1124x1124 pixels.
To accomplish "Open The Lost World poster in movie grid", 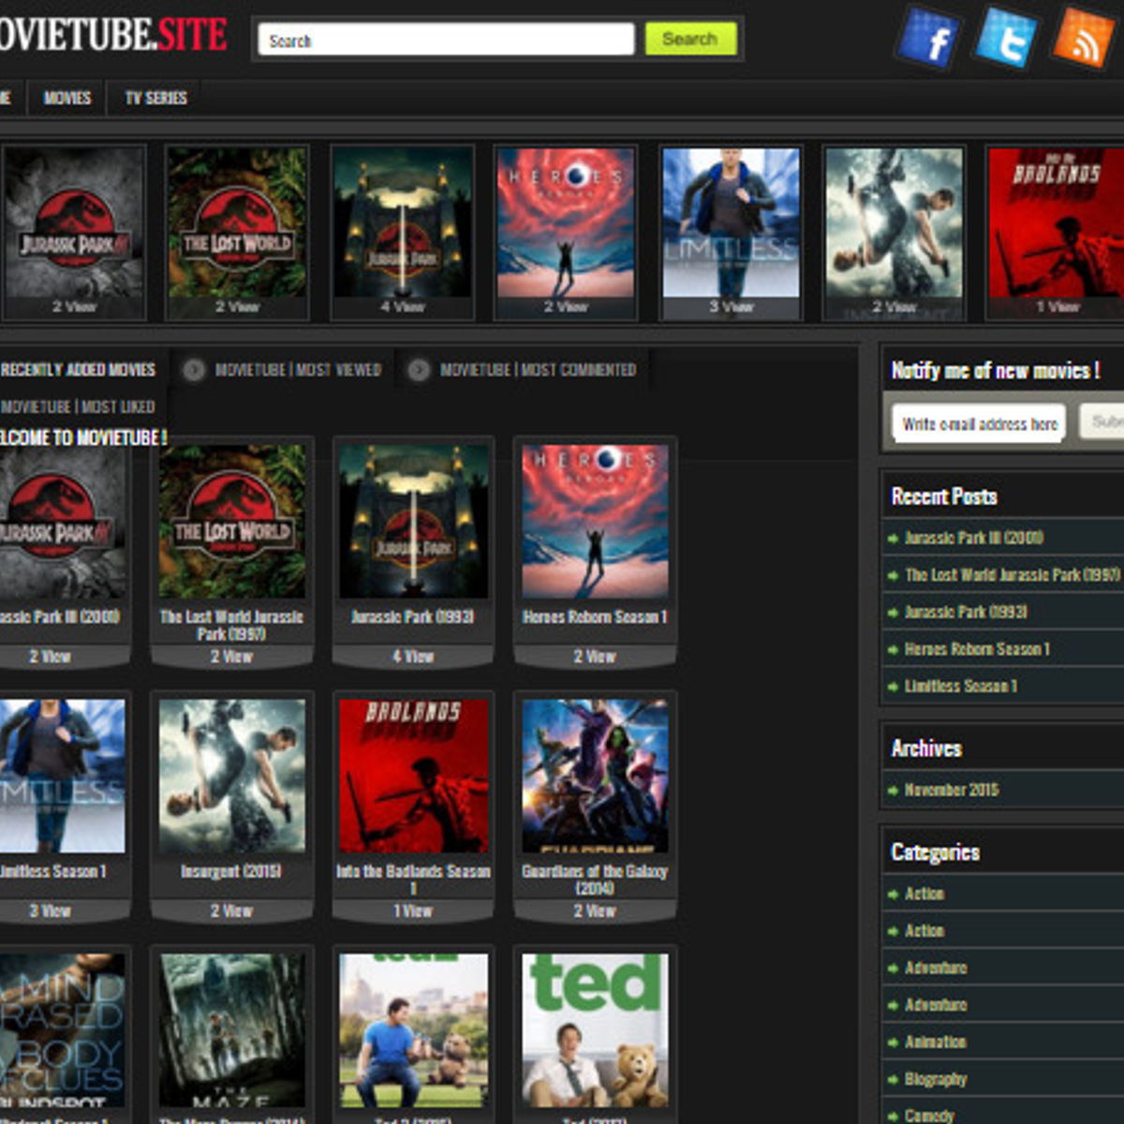I will tap(232, 522).
